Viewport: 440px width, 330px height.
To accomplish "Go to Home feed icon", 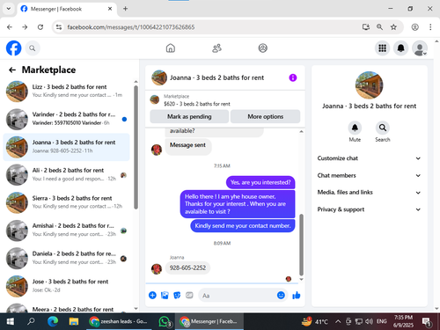I will pos(171,48).
